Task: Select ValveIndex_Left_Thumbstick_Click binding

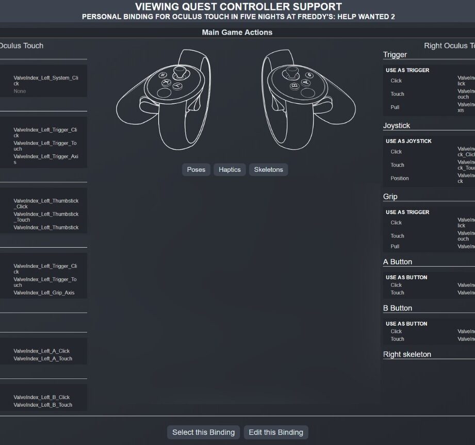Action: click(46, 203)
